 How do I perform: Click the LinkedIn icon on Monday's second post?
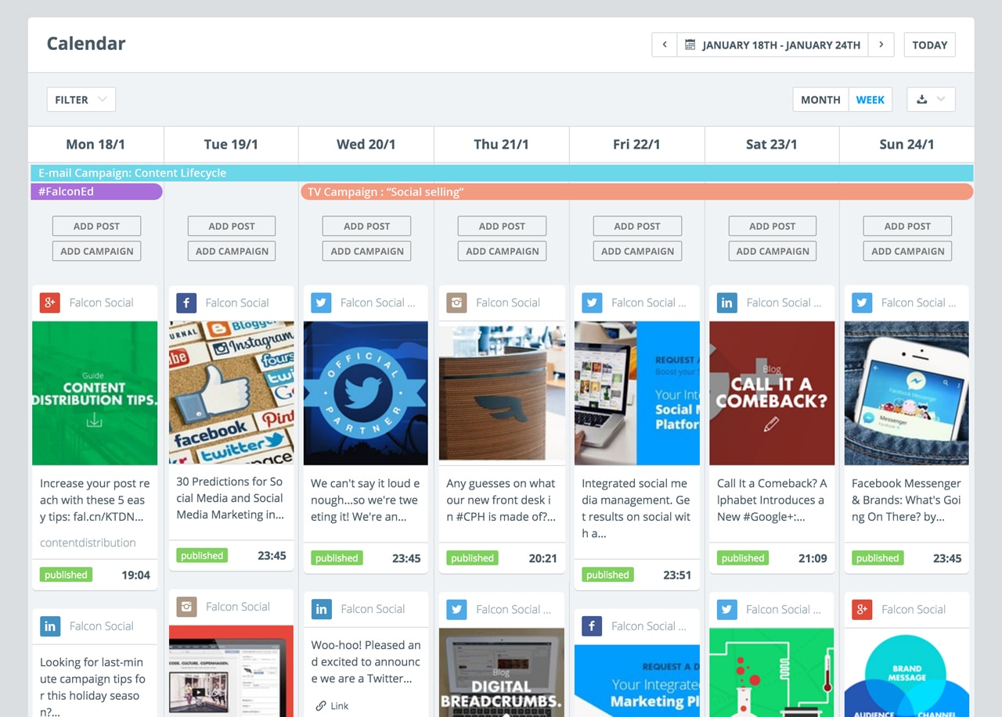point(50,626)
